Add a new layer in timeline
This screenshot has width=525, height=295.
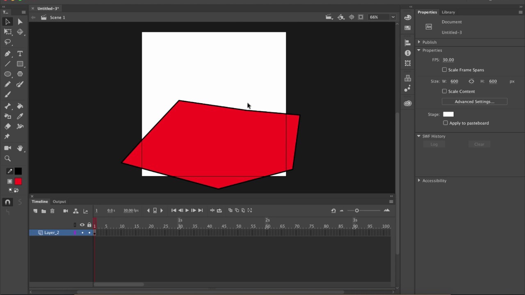35,211
